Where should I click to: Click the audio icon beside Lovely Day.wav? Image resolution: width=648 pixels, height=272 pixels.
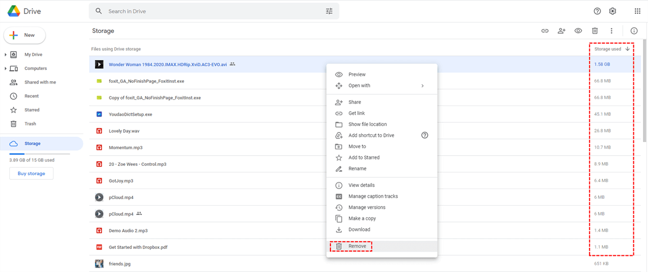click(x=99, y=131)
